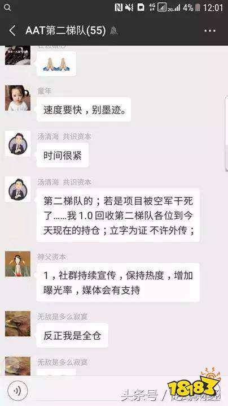The width and height of the screenshot is (228, 406).
Task: Tap the search icon in status bar
Action: [x=7, y=7]
